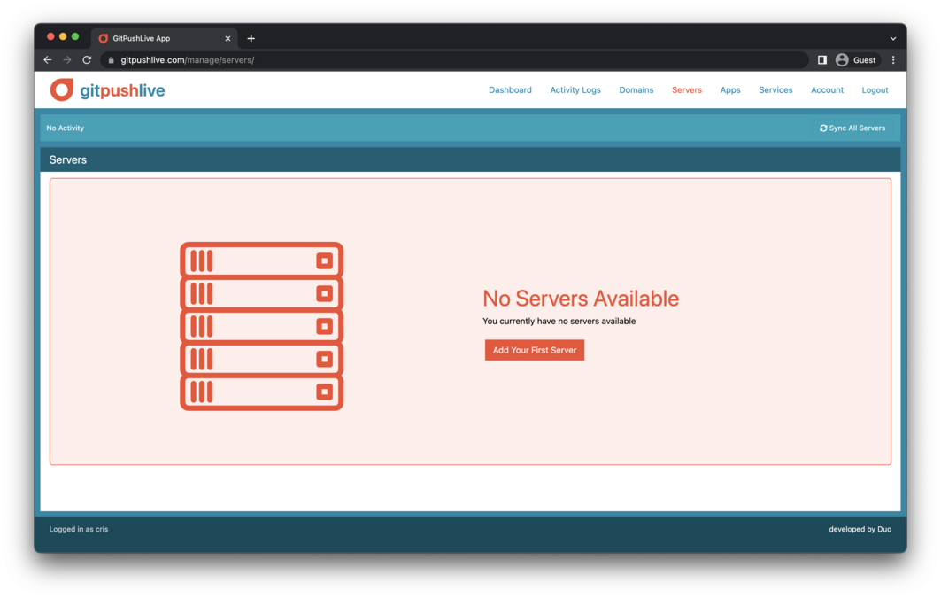
Task: Open the browser three-dot menu
Action: (893, 59)
